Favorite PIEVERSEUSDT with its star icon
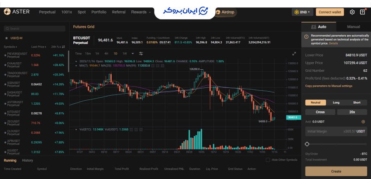This screenshot has height=179, width=371. pos(5,55)
